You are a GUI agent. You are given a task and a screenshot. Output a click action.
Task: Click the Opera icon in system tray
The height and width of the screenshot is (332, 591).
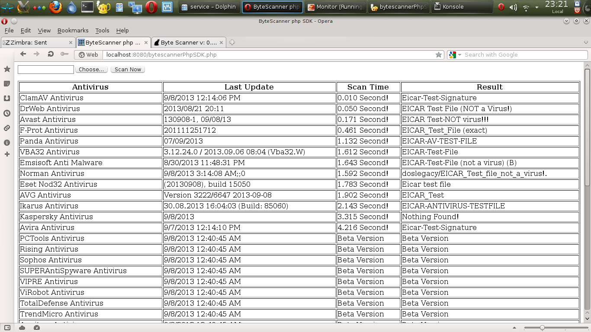click(x=501, y=7)
